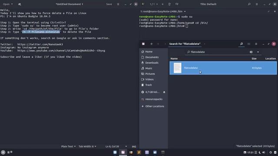Maximize the Tilix terminal pane
Viewport: 278px width, 156px height.
coord(269,12)
